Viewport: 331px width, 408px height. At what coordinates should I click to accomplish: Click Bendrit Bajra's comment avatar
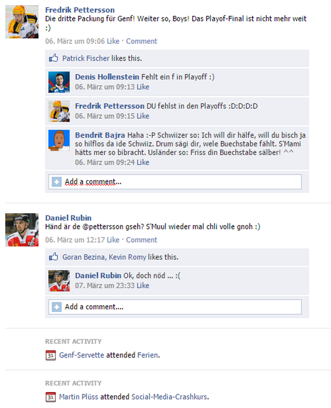coord(59,140)
